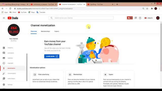Open the Audio library

tap(11, 79)
